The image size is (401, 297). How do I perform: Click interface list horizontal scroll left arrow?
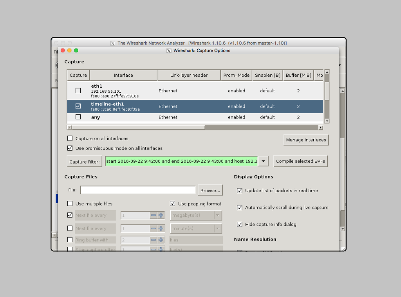[x=69, y=127]
